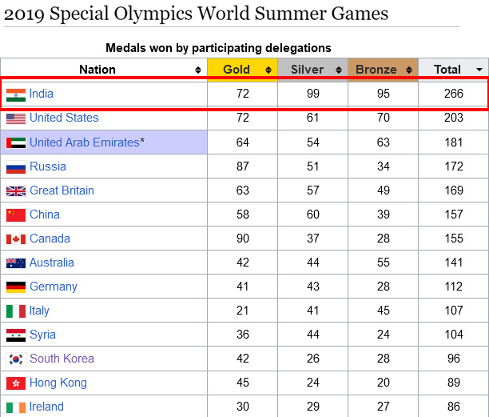The height and width of the screenshot is (417, 489).
Task: Sort by Silver column sort arrows
Action: 339,70
